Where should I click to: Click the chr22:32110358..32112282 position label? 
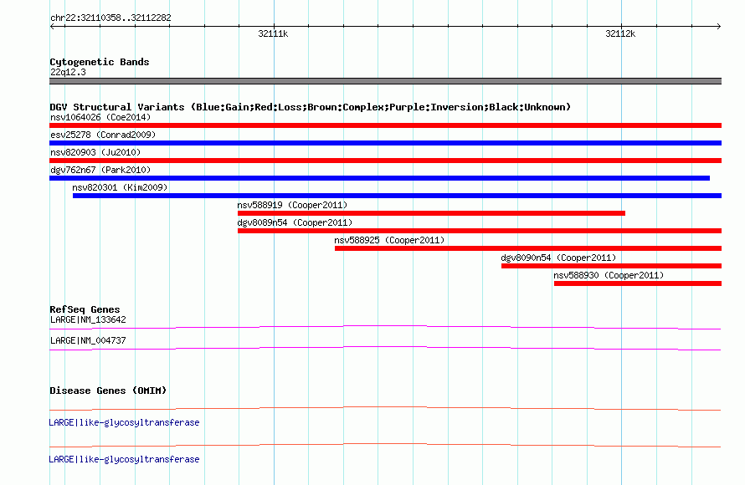pos(110,18)
